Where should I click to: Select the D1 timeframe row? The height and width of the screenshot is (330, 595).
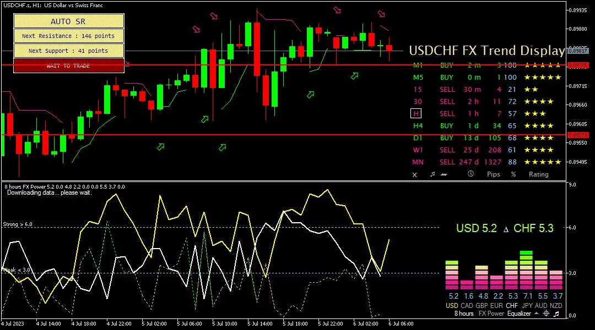click(486, 138)
